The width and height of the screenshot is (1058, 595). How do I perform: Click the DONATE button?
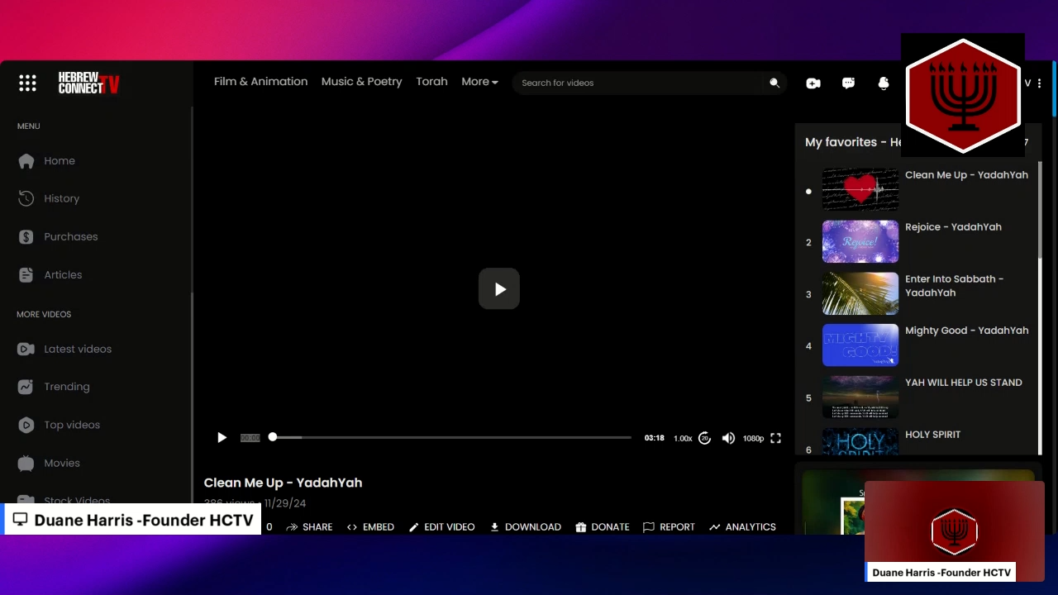click(x=603, y=526)
